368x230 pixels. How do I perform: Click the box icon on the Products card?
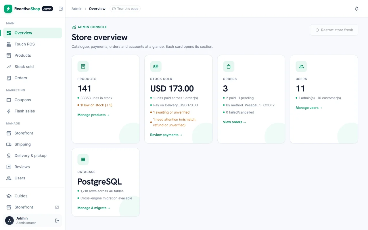coord(83,66)
